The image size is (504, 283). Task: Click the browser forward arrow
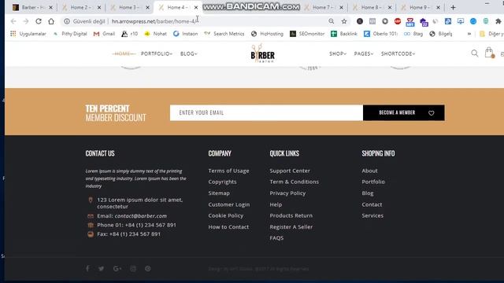click(x=26, y=21)
